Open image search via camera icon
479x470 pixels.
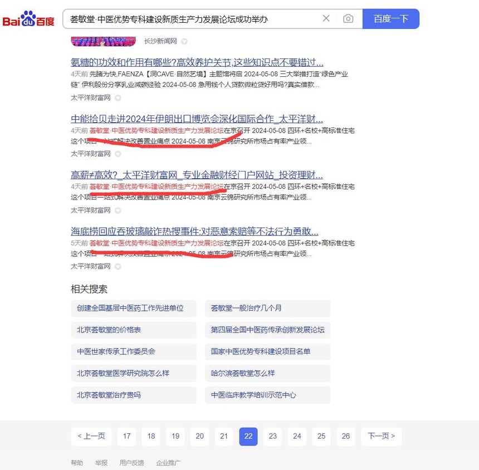coord(348,19)
